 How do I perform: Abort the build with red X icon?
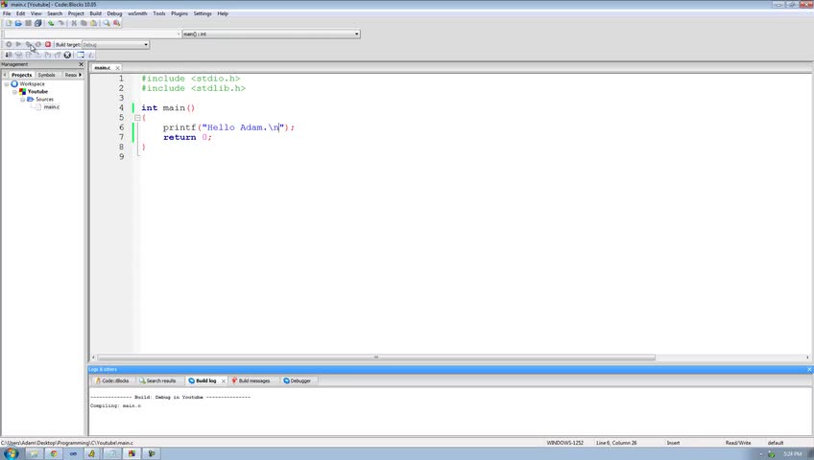48,44
